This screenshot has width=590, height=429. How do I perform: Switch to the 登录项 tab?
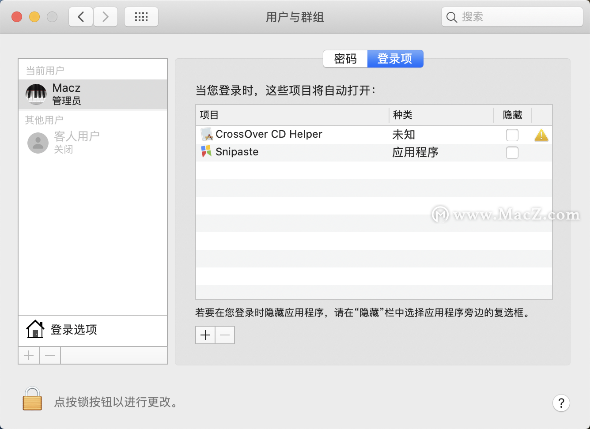[x=395, y=59]
